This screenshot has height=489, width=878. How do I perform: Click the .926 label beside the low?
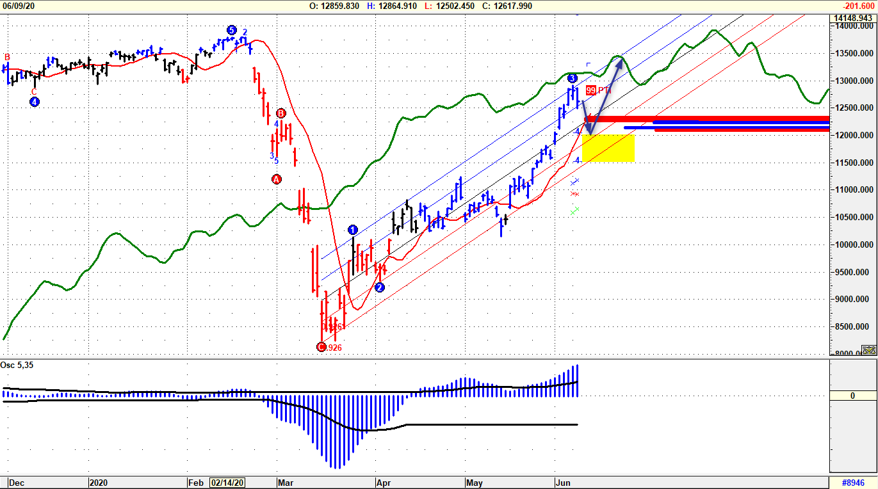click(x=334, y=348)
